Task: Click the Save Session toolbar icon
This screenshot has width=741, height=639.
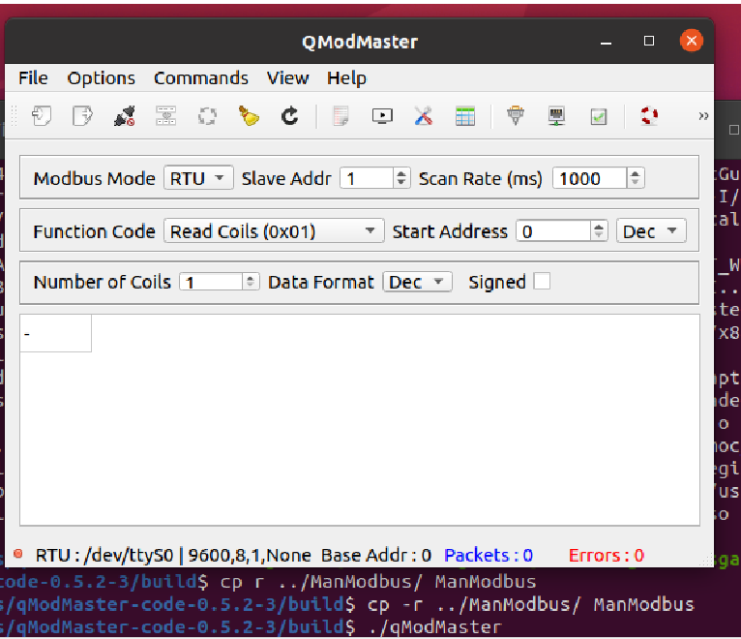Action: point(82,116)
